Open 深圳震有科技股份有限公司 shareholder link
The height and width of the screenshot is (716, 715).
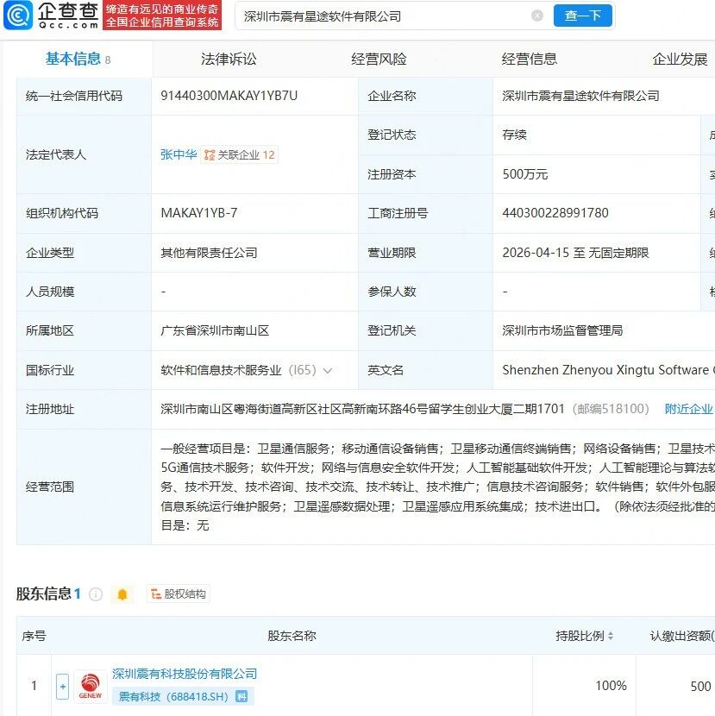coord(185,674)
